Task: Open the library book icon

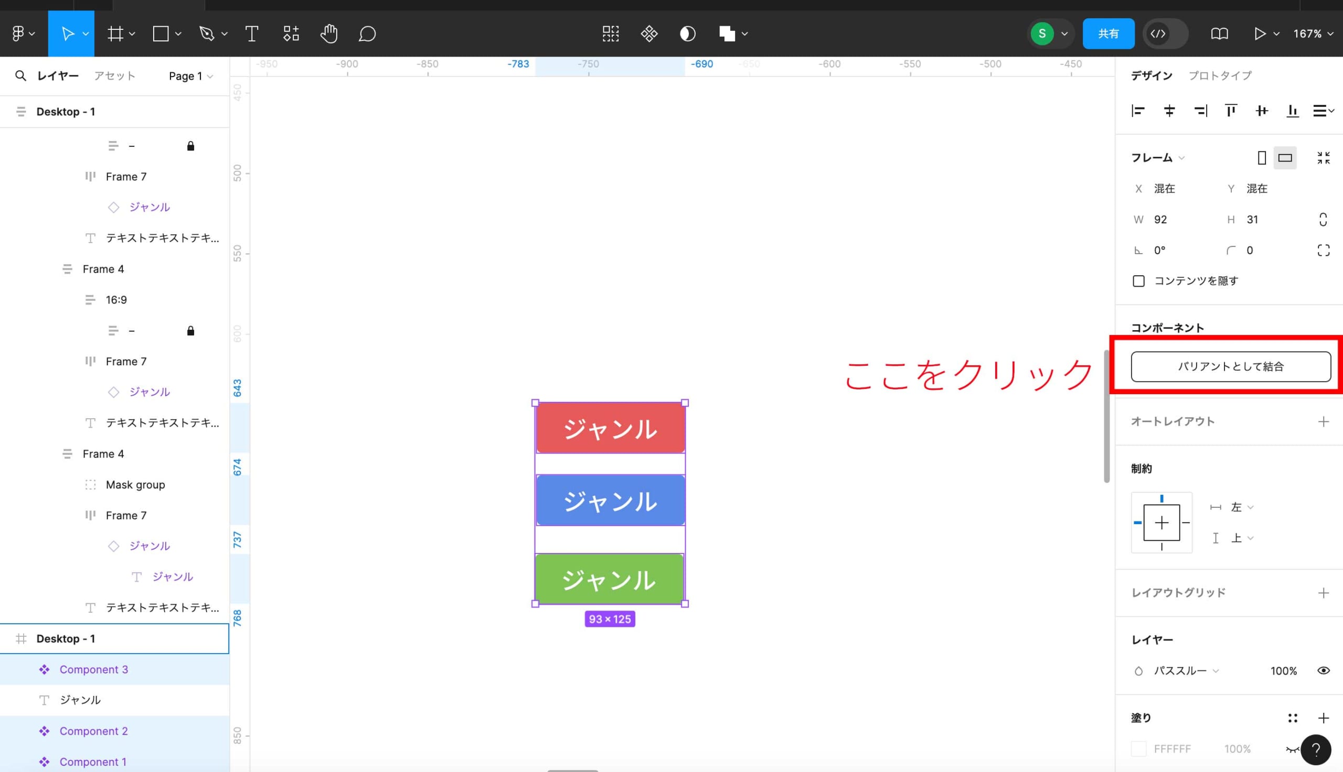Action: tap(1219, 34)
